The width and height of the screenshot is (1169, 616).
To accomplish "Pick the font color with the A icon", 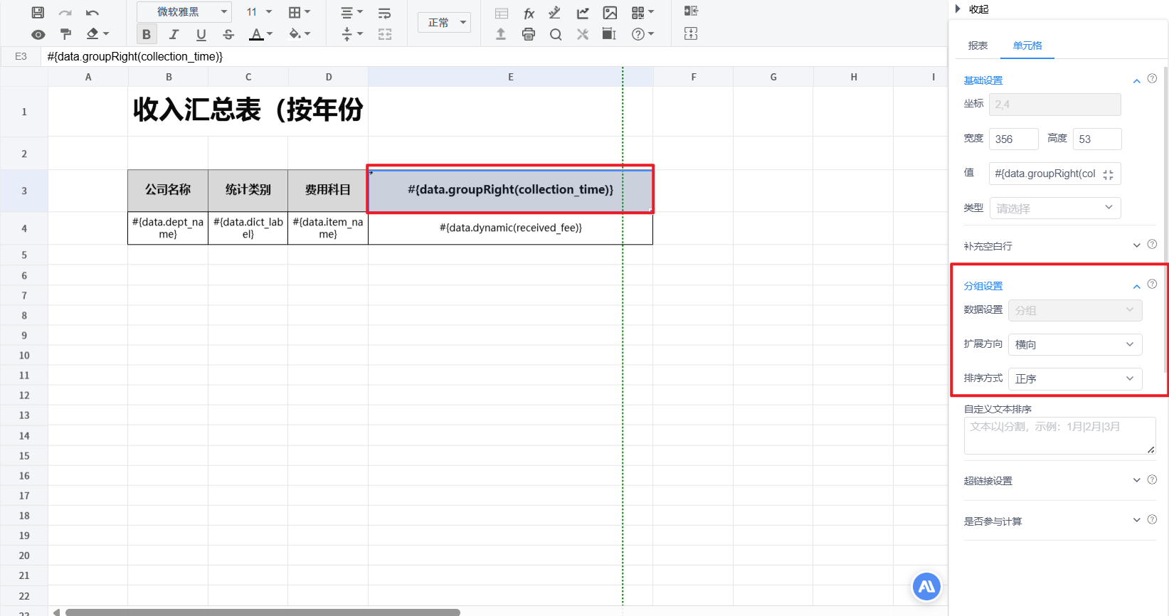I will pos(260,34).
